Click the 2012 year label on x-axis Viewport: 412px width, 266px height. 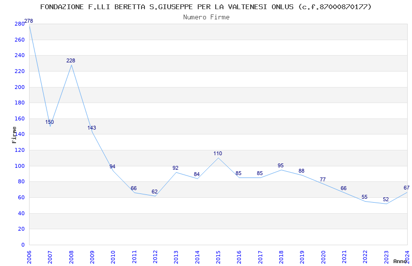coord(155,257)
